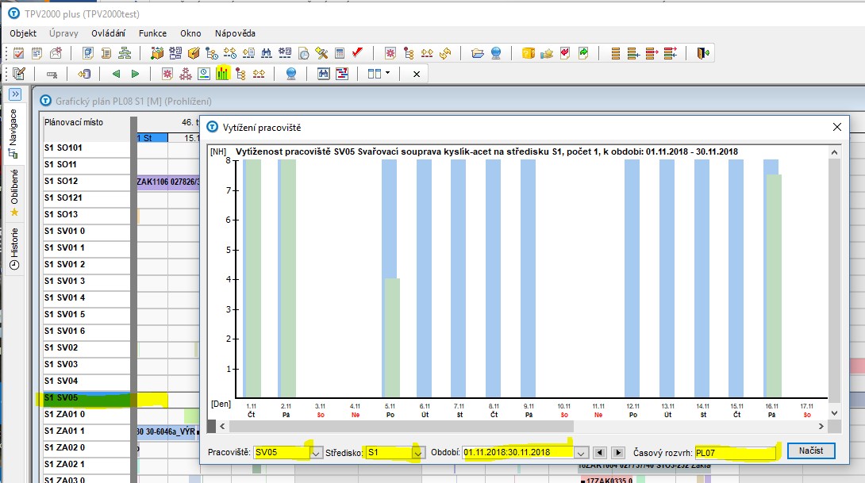Open the Objekt menu
This screenshot has height=483, width=865.
[x=23, y=33]
